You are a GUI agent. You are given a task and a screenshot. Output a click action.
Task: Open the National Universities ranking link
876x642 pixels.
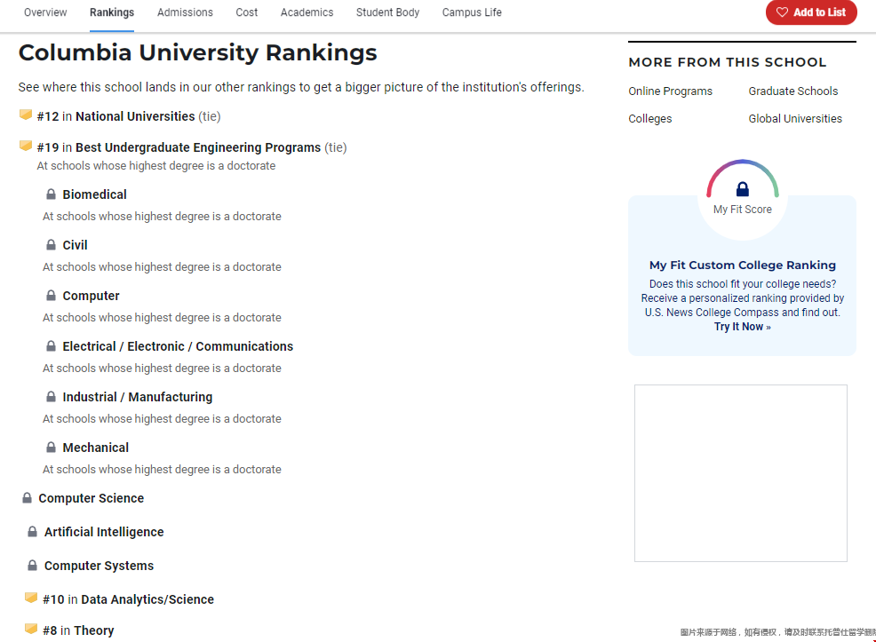pos(135,116)
